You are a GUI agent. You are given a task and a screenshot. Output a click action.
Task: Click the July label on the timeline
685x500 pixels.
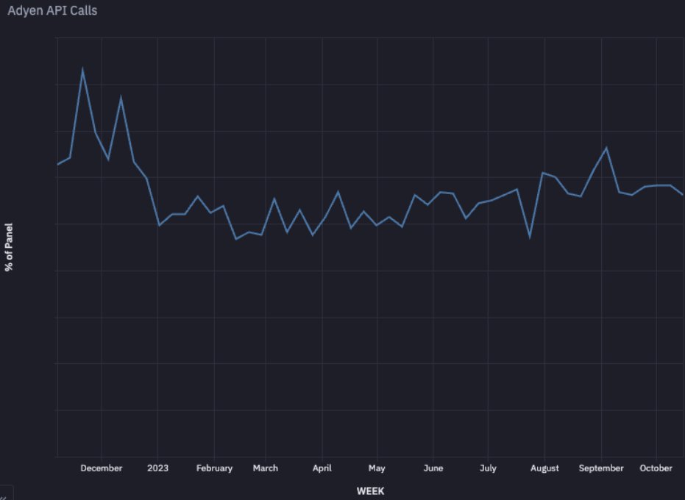tap(488, 468)
